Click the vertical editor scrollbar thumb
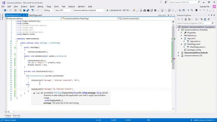This screenshot has height=122, width=217. (x=173, y=47)
